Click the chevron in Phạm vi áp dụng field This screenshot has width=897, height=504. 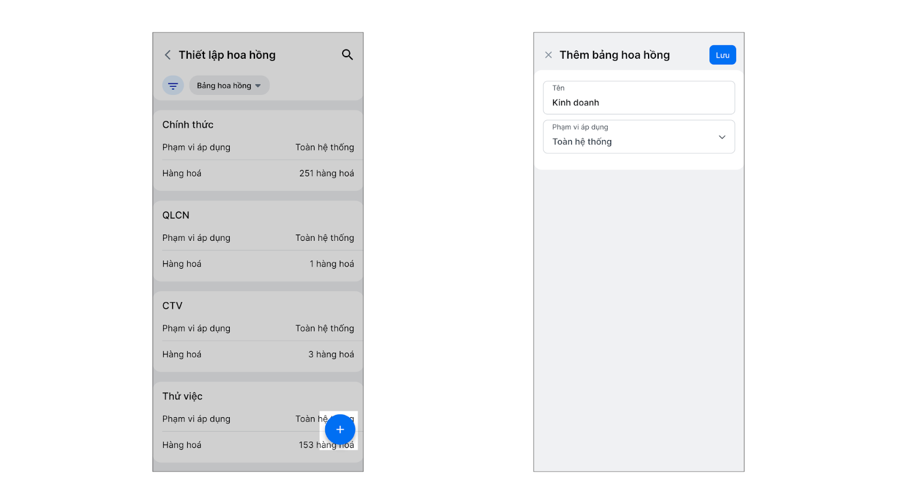(722, 137)
